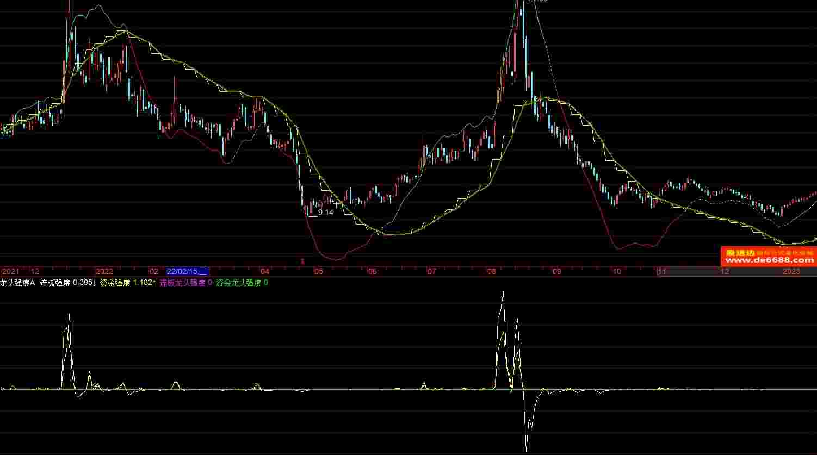Click the 02 month label on timeline
The height and width of the screenshot is (455, 817).
click(x=154, y=271)
